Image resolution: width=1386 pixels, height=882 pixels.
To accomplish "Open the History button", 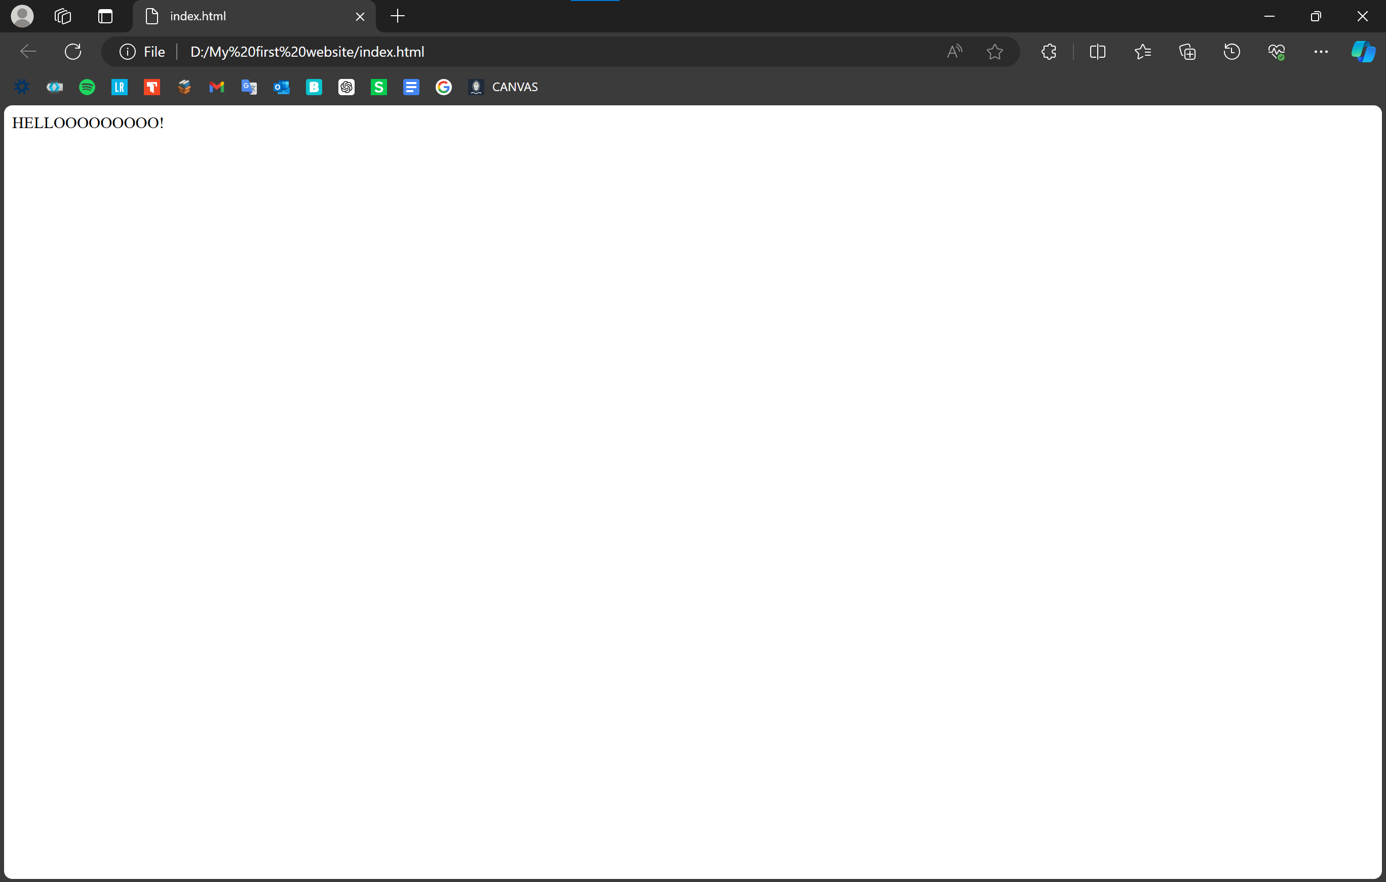I will pos(1231,52).
